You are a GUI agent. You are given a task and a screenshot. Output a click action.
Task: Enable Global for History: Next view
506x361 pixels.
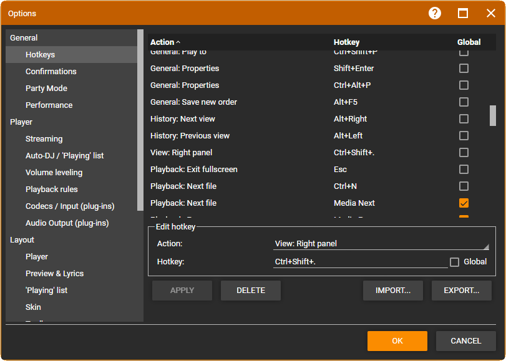(464, 119)
